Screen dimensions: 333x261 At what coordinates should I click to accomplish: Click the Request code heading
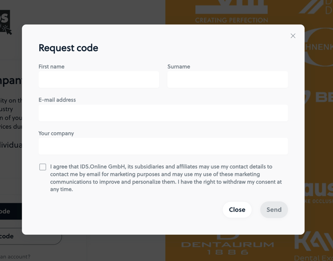(68, 48)
